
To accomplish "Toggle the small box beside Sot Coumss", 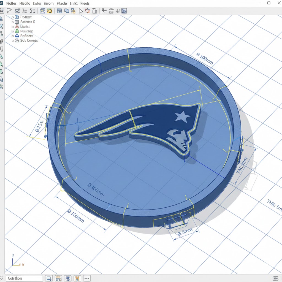I will click(13, 40).
